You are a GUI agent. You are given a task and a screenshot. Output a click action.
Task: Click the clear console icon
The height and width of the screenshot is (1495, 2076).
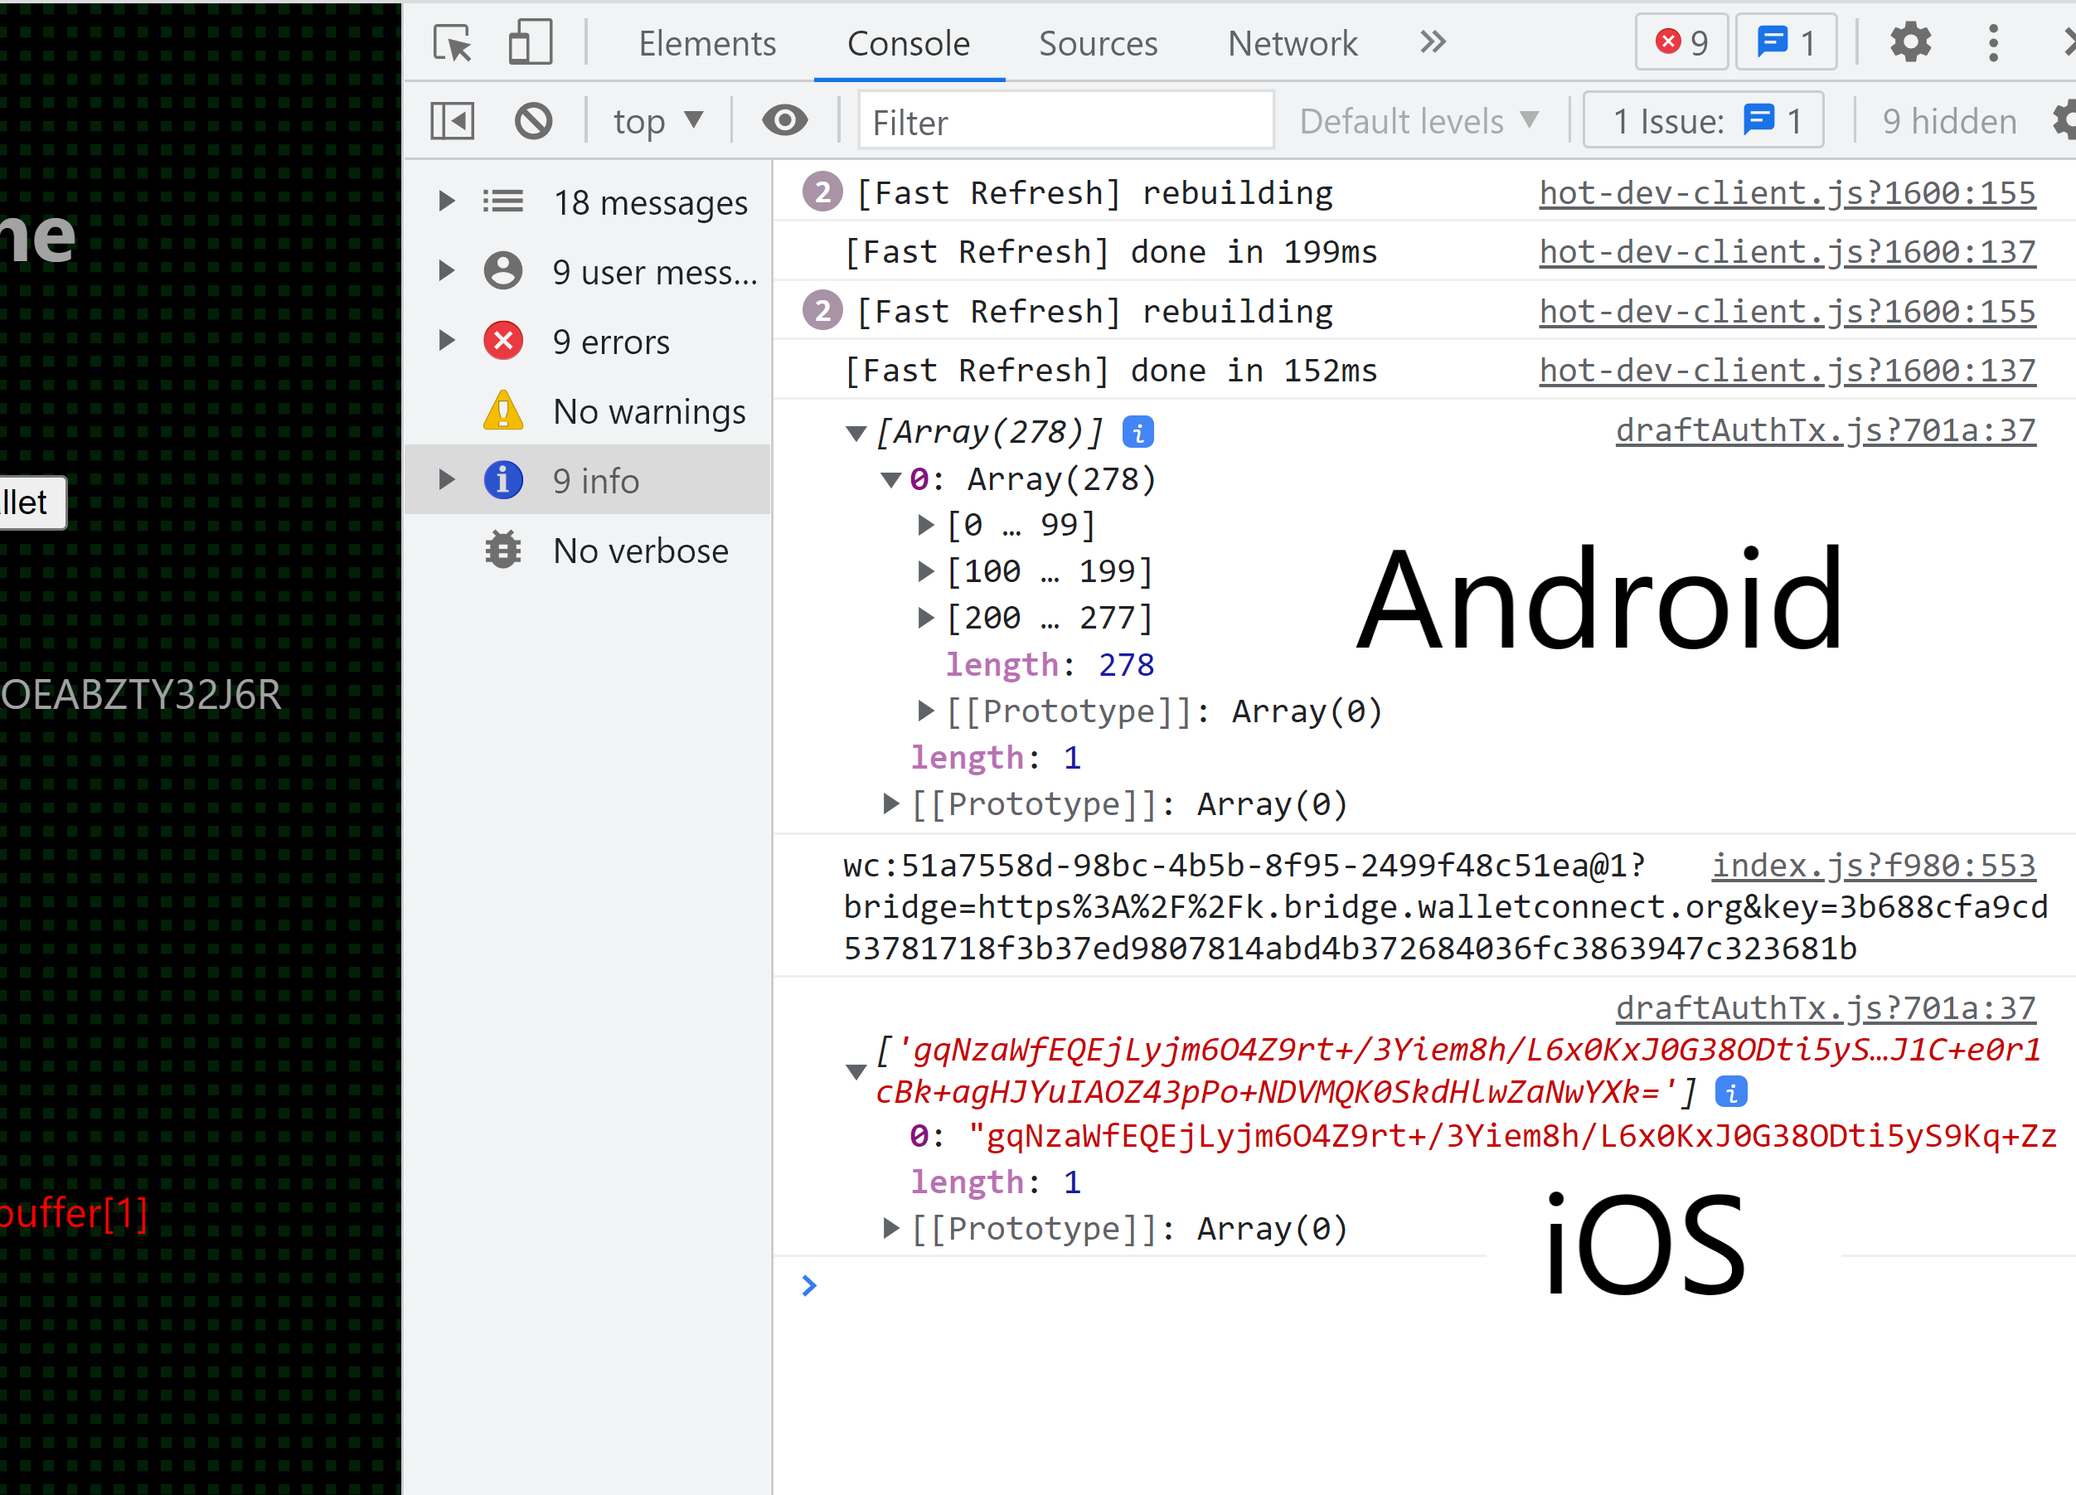533,121
